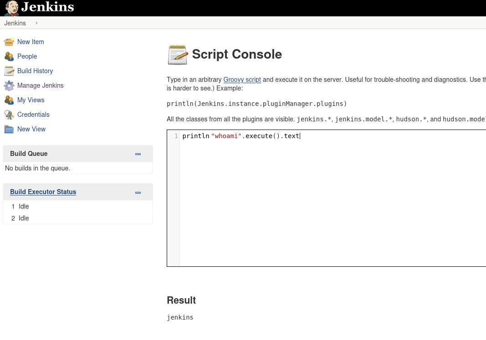The image size is (486, 340).
Task: Click the People icon
Action: tap(9, 56)
